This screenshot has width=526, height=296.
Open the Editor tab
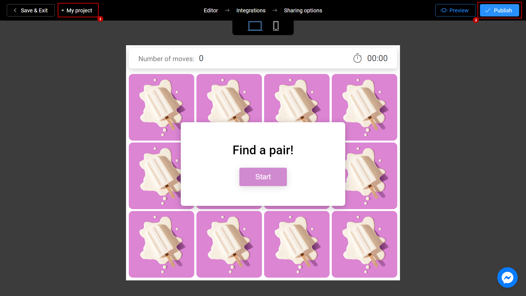click(211, 10)
